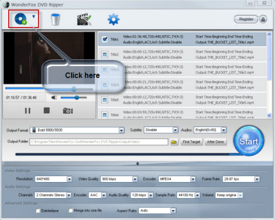Click the Load DVD disc icon
Viewport: 275px width, 220px height.
click(20, 19)
